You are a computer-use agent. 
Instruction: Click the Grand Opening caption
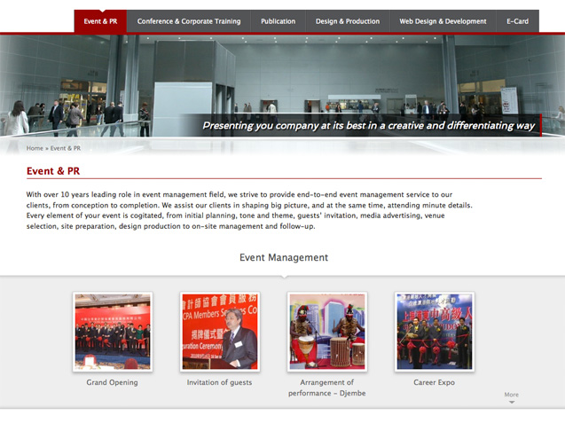pos(112,382)
